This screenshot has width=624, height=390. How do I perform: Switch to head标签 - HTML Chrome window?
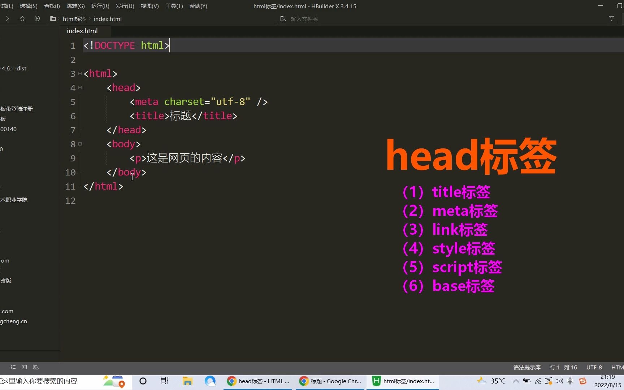[x=258, y=381]
